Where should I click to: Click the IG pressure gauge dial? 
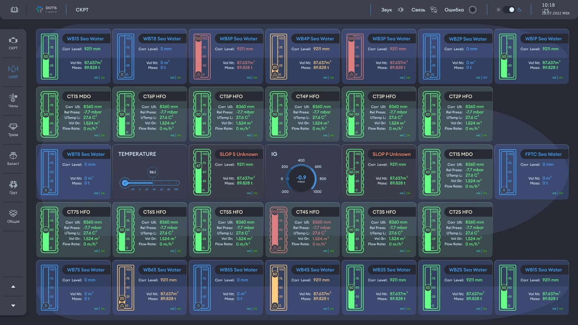click(x=301, y=179)
